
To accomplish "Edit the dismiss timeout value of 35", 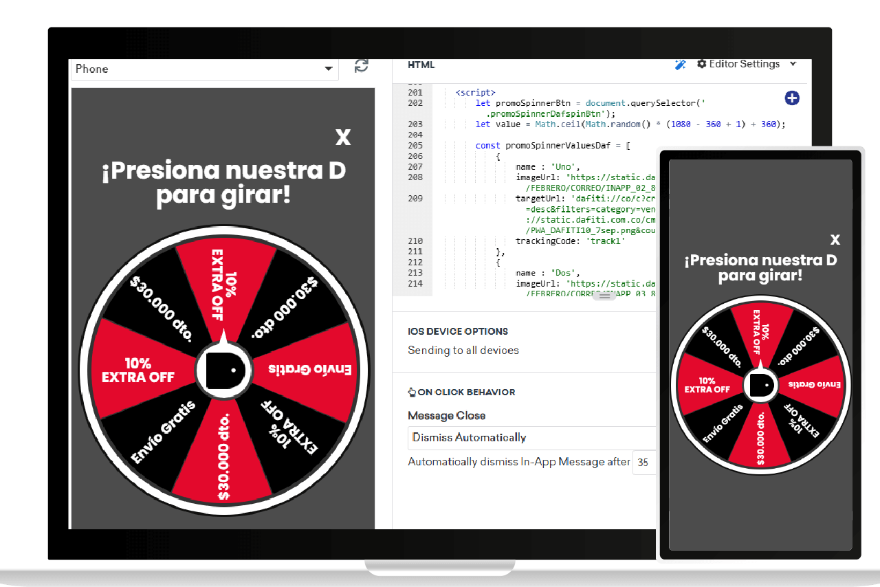I will 643,463.
